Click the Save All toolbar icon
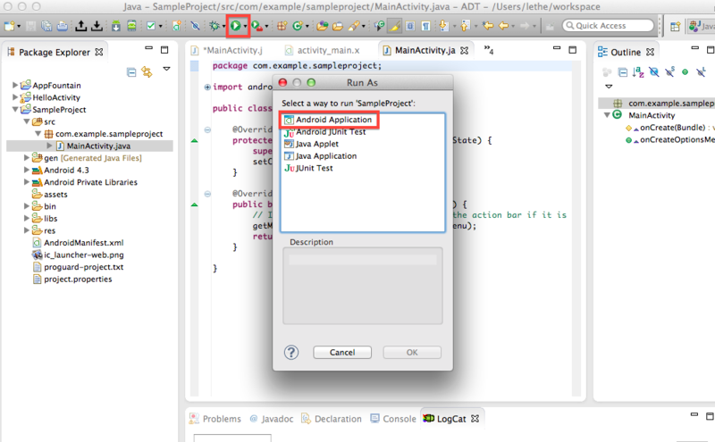This screenshot has width=715, height=442. (46, 26)
